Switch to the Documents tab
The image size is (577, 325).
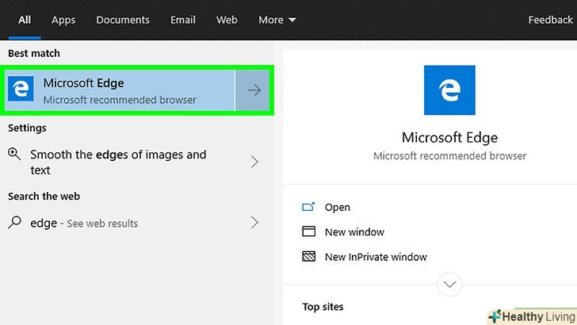(123, 20)
